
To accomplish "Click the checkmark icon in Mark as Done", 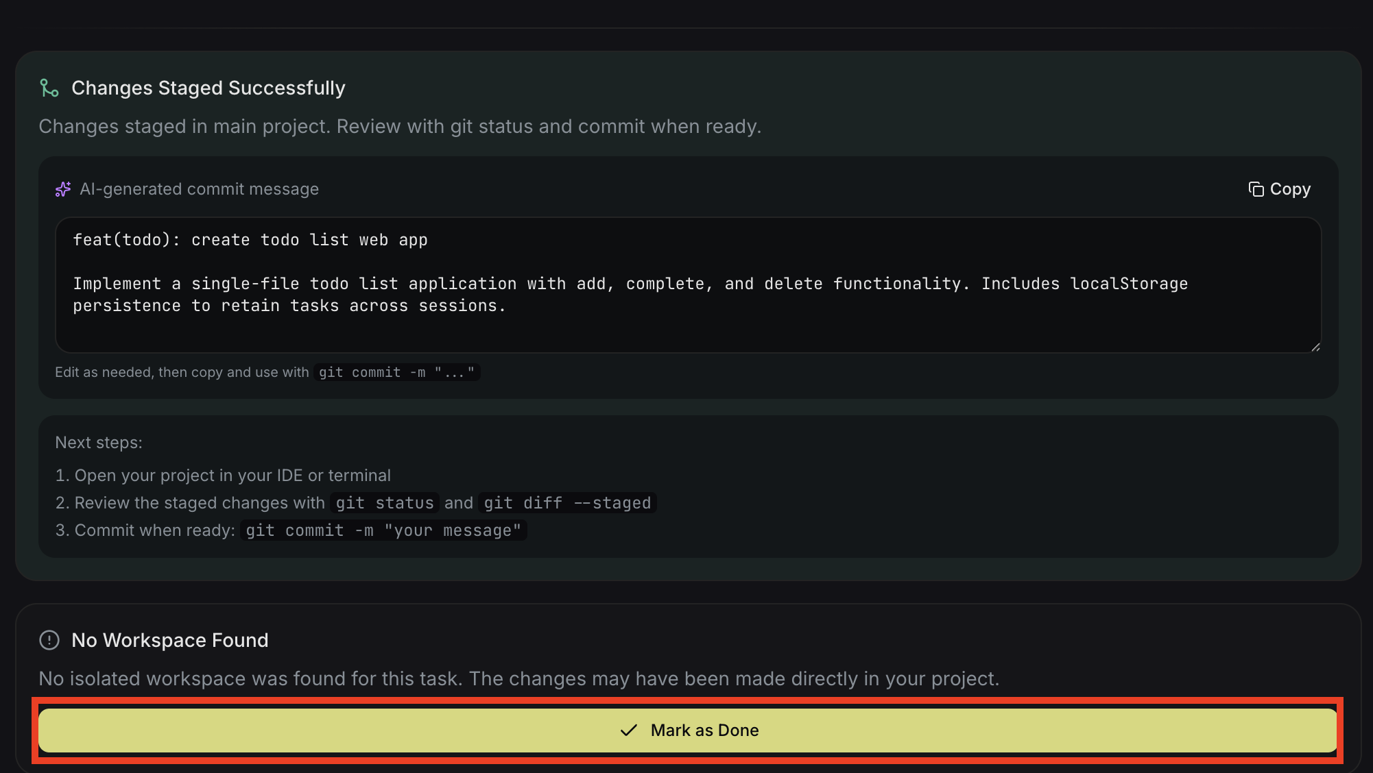I will 628,731.
